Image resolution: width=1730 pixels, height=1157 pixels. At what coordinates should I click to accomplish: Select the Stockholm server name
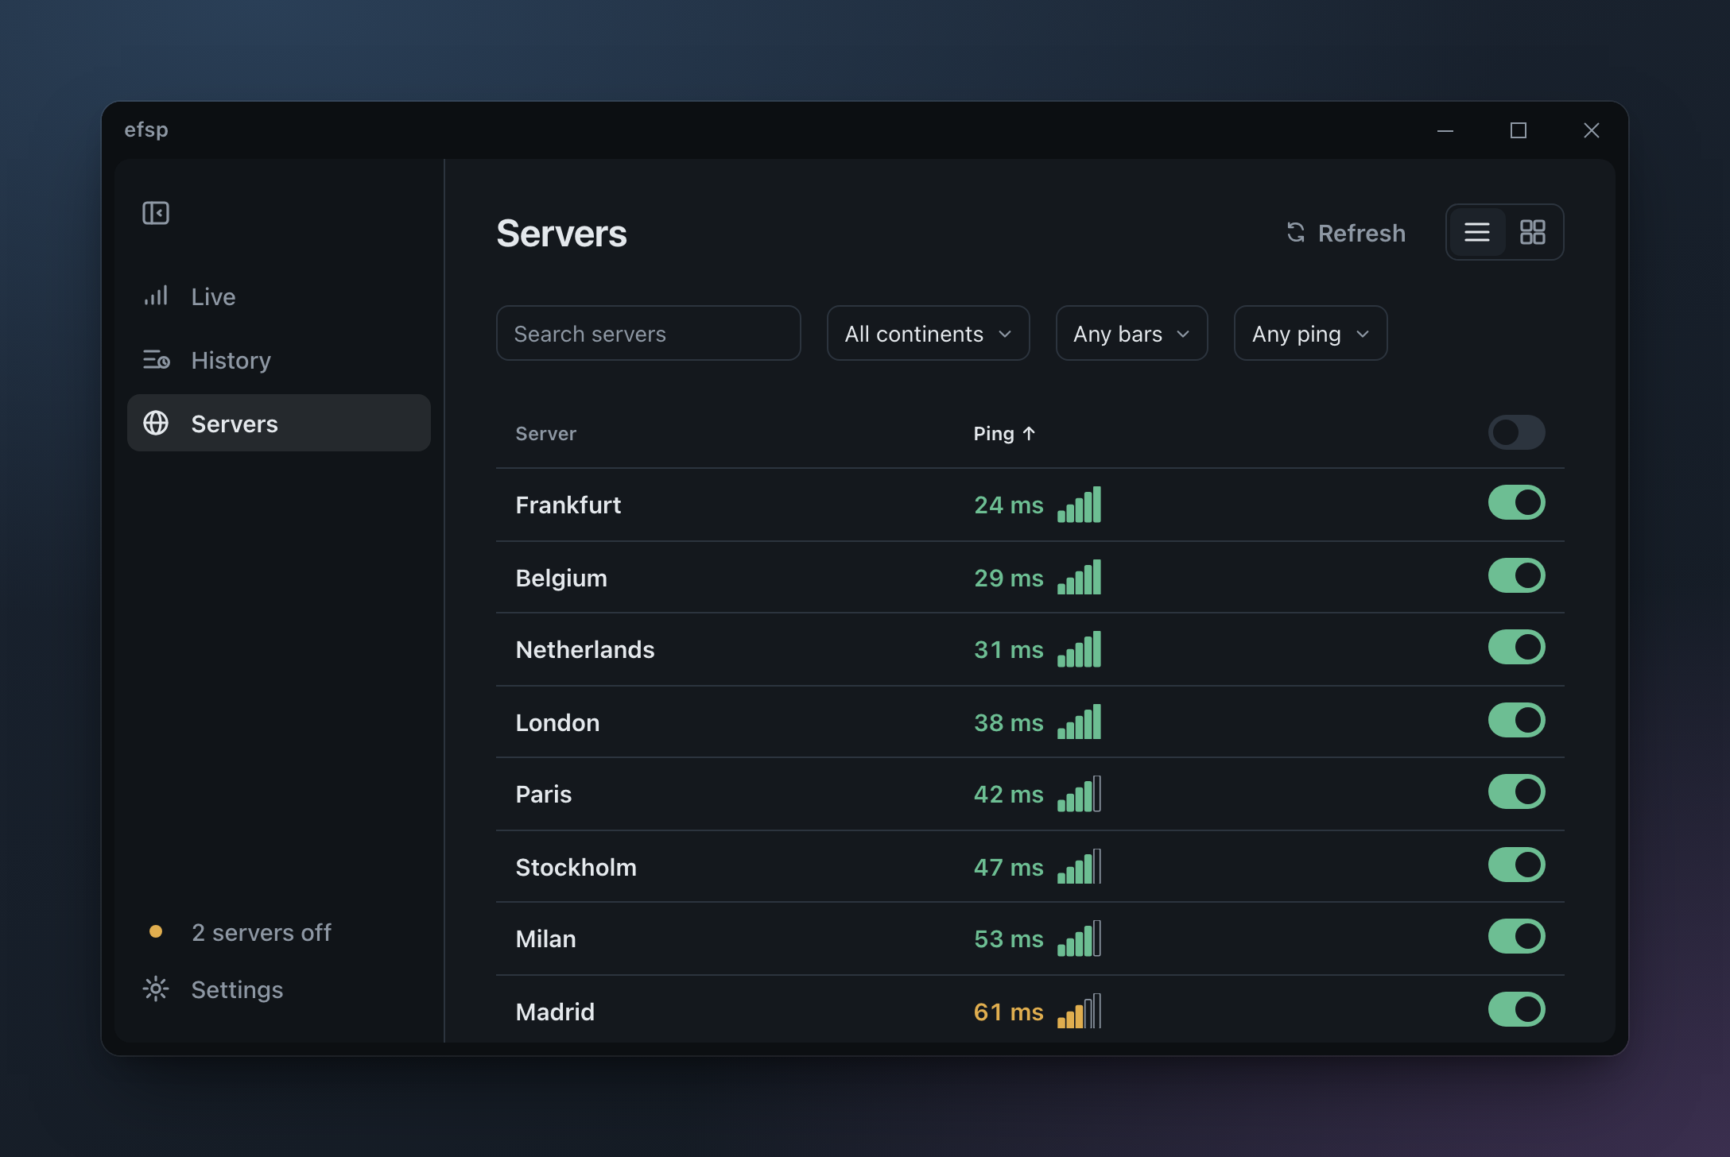click(576, 867)
